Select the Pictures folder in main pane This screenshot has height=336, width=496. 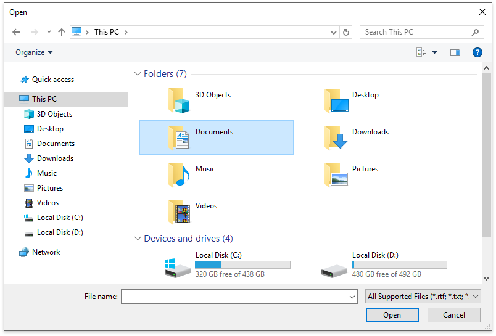pyautogui.click(x=336, y=174)
